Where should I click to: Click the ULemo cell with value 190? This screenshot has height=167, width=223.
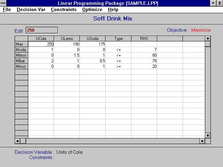pyautogui.click(x=67, y=44)
